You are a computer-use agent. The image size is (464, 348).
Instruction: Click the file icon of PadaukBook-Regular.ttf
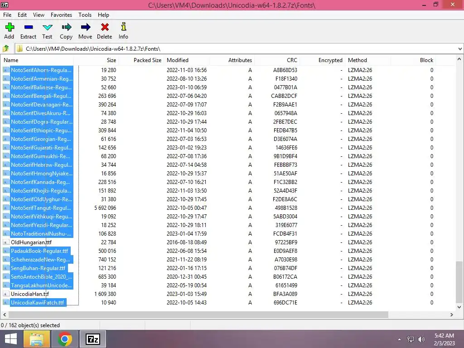pyautogui.click(x=5, y=251)
